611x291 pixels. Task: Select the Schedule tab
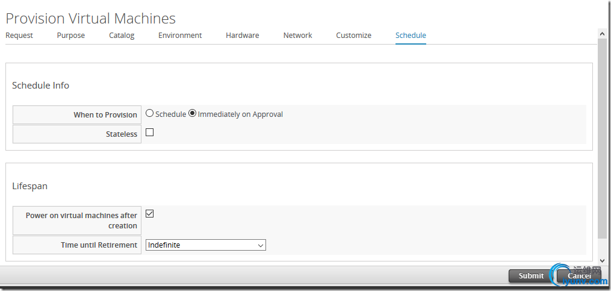[411, 36]
